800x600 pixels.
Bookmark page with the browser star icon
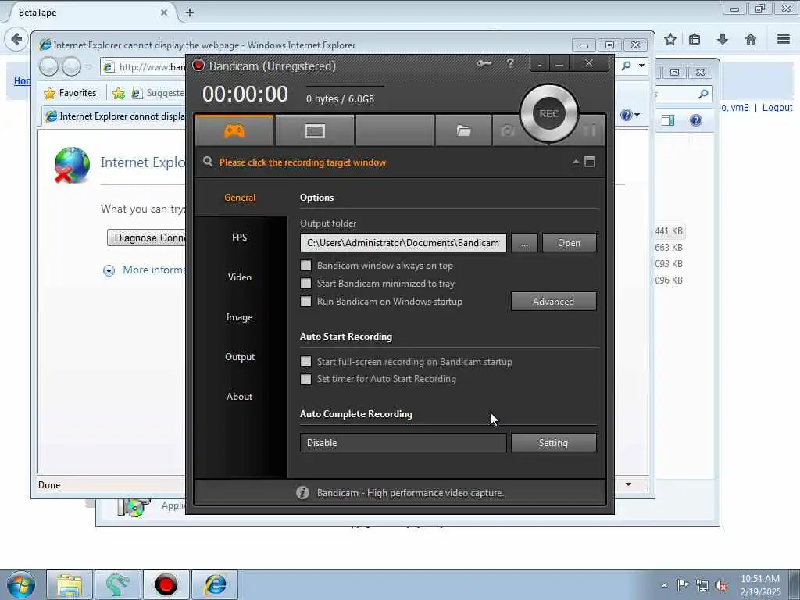[670, 39]
